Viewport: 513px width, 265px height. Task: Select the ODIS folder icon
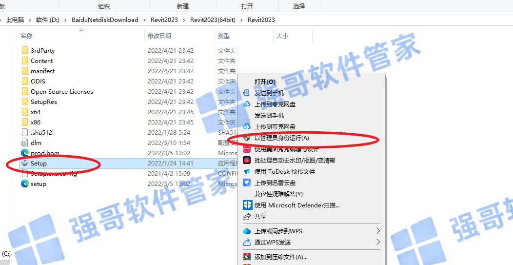pyautogui.click(x=25, y=81)
